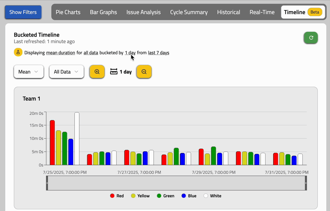Click the yellow flask icon beside the summary
Screen dimensions: 330x211
coord(18,52)
